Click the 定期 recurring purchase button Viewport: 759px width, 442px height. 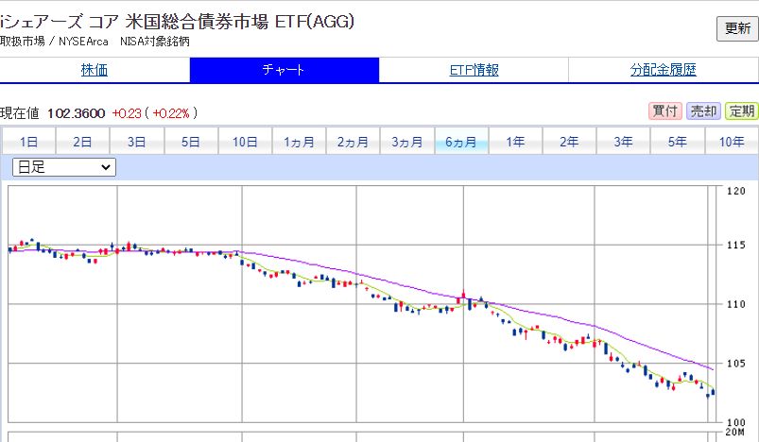tap(742, 111)
